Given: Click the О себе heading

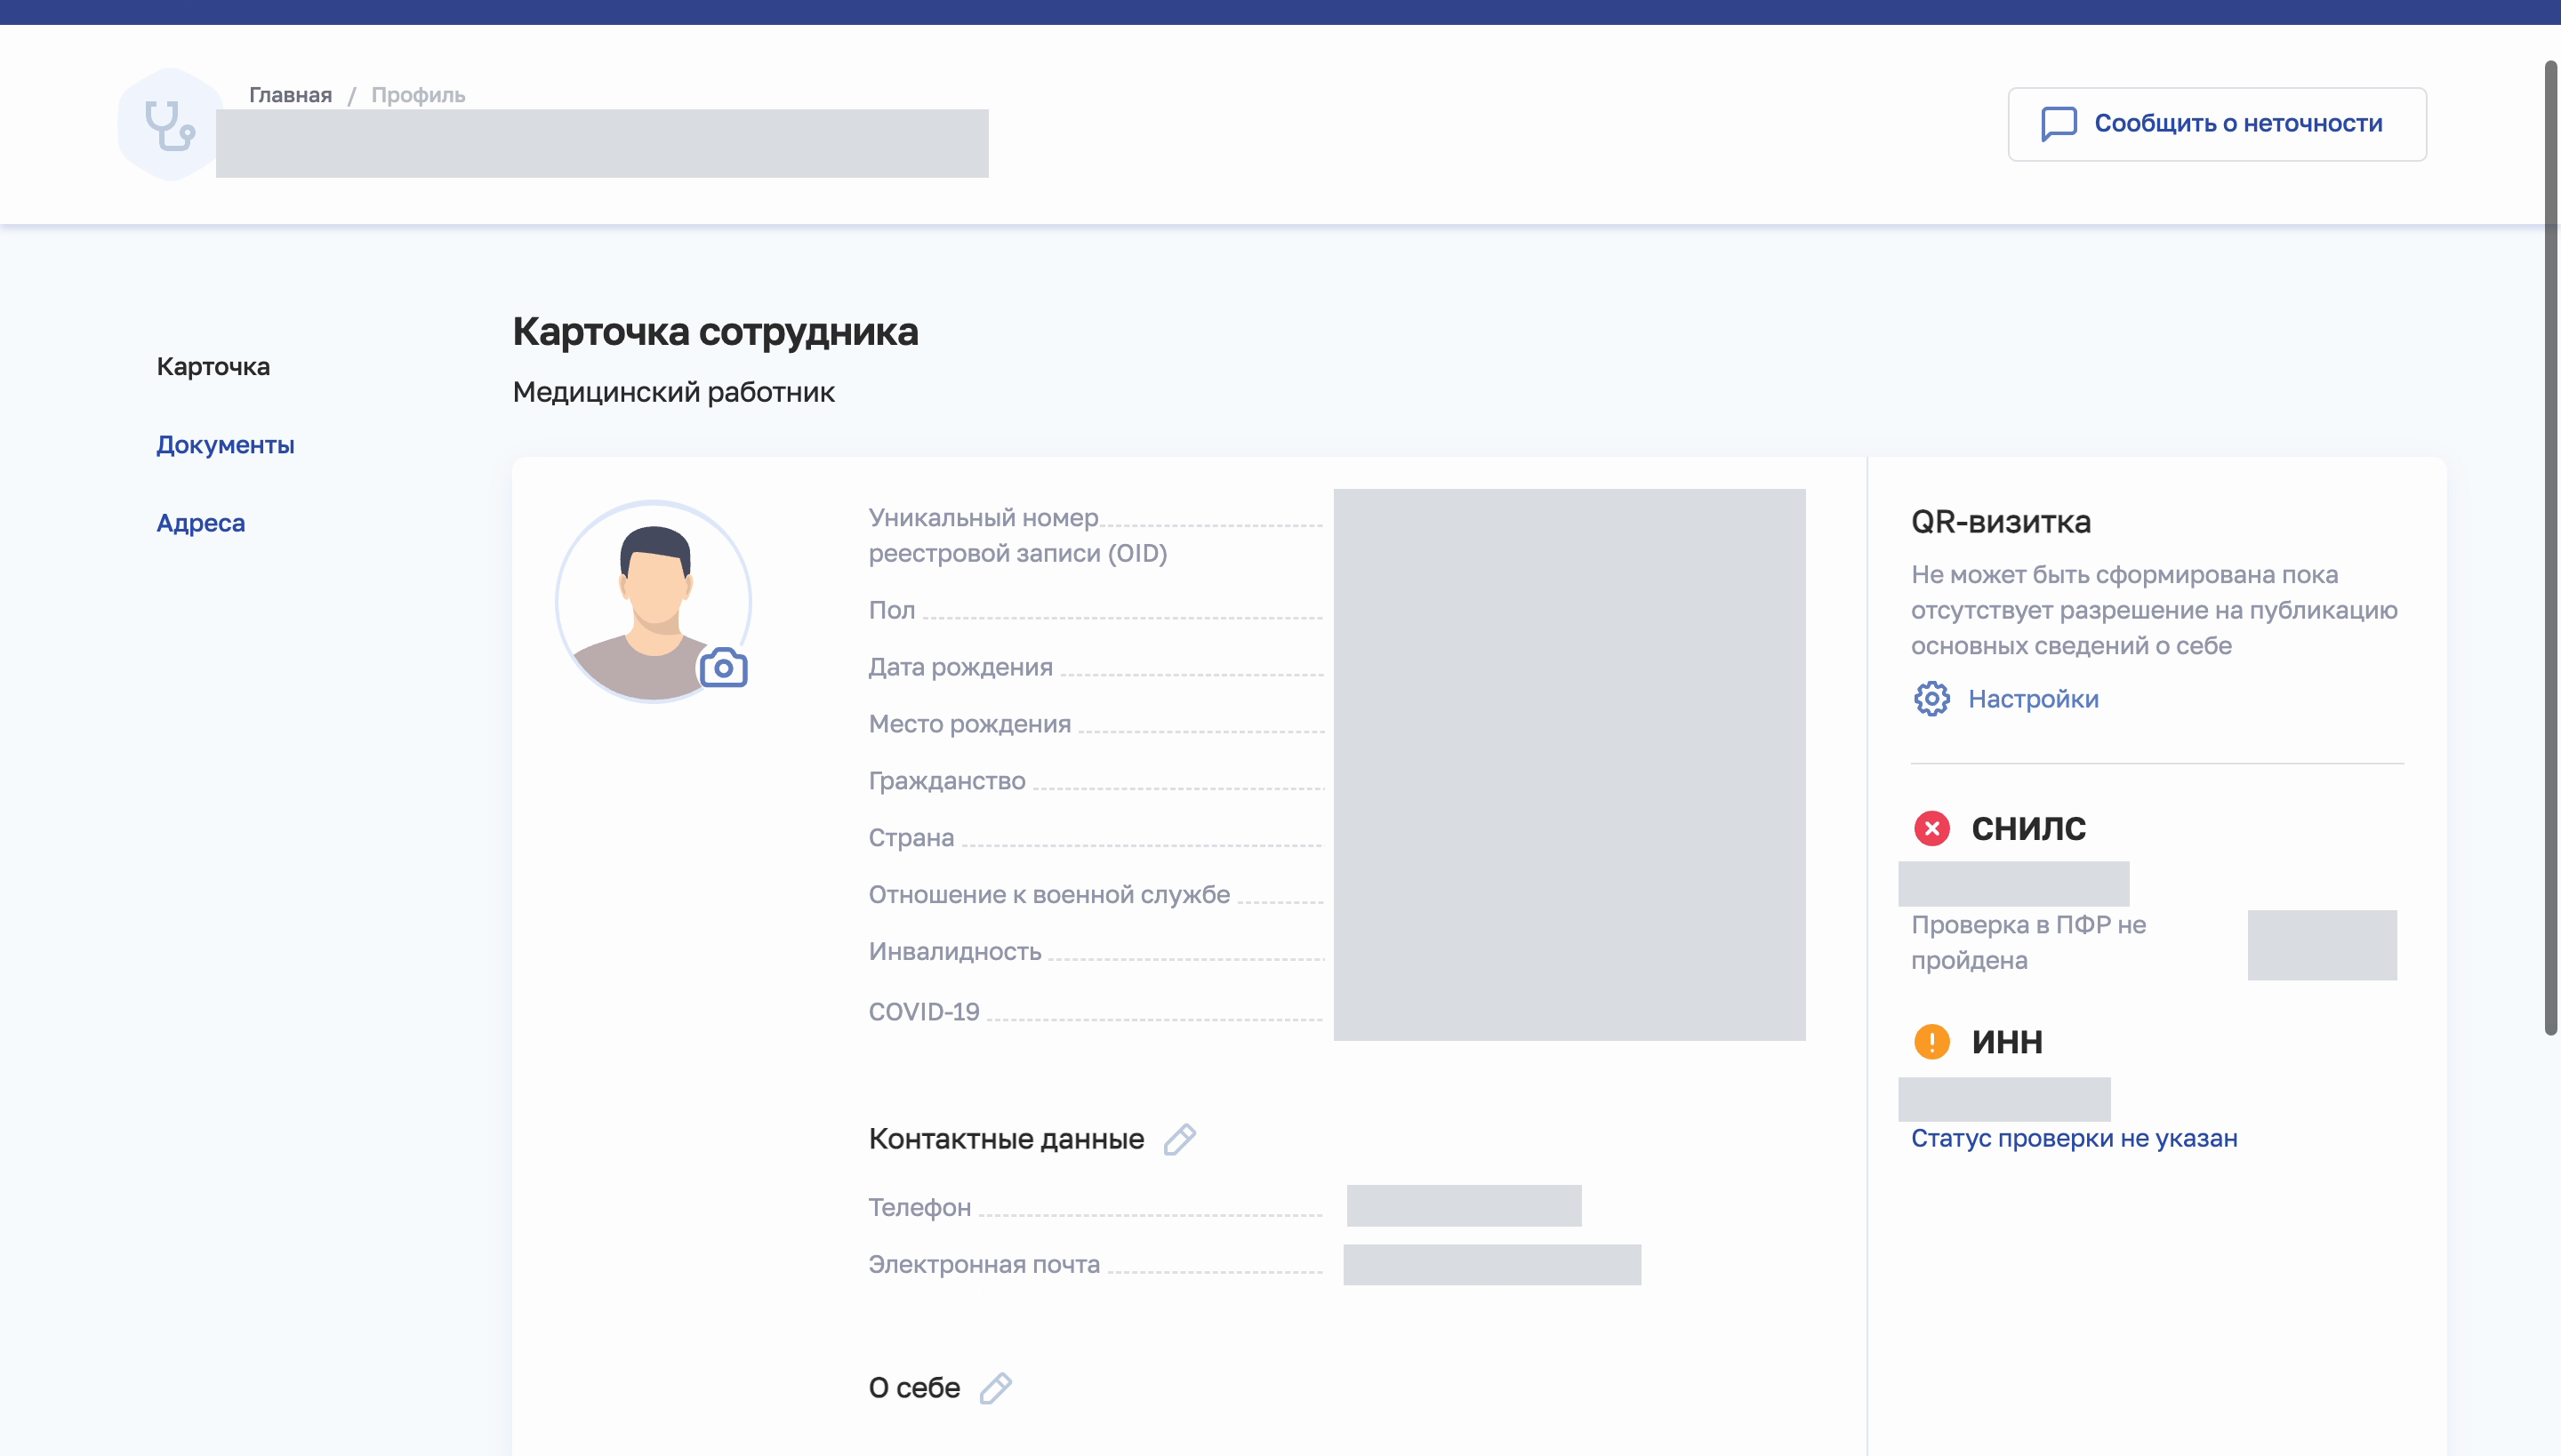Looking at the screenshot, I should [x=914, y=1388].
